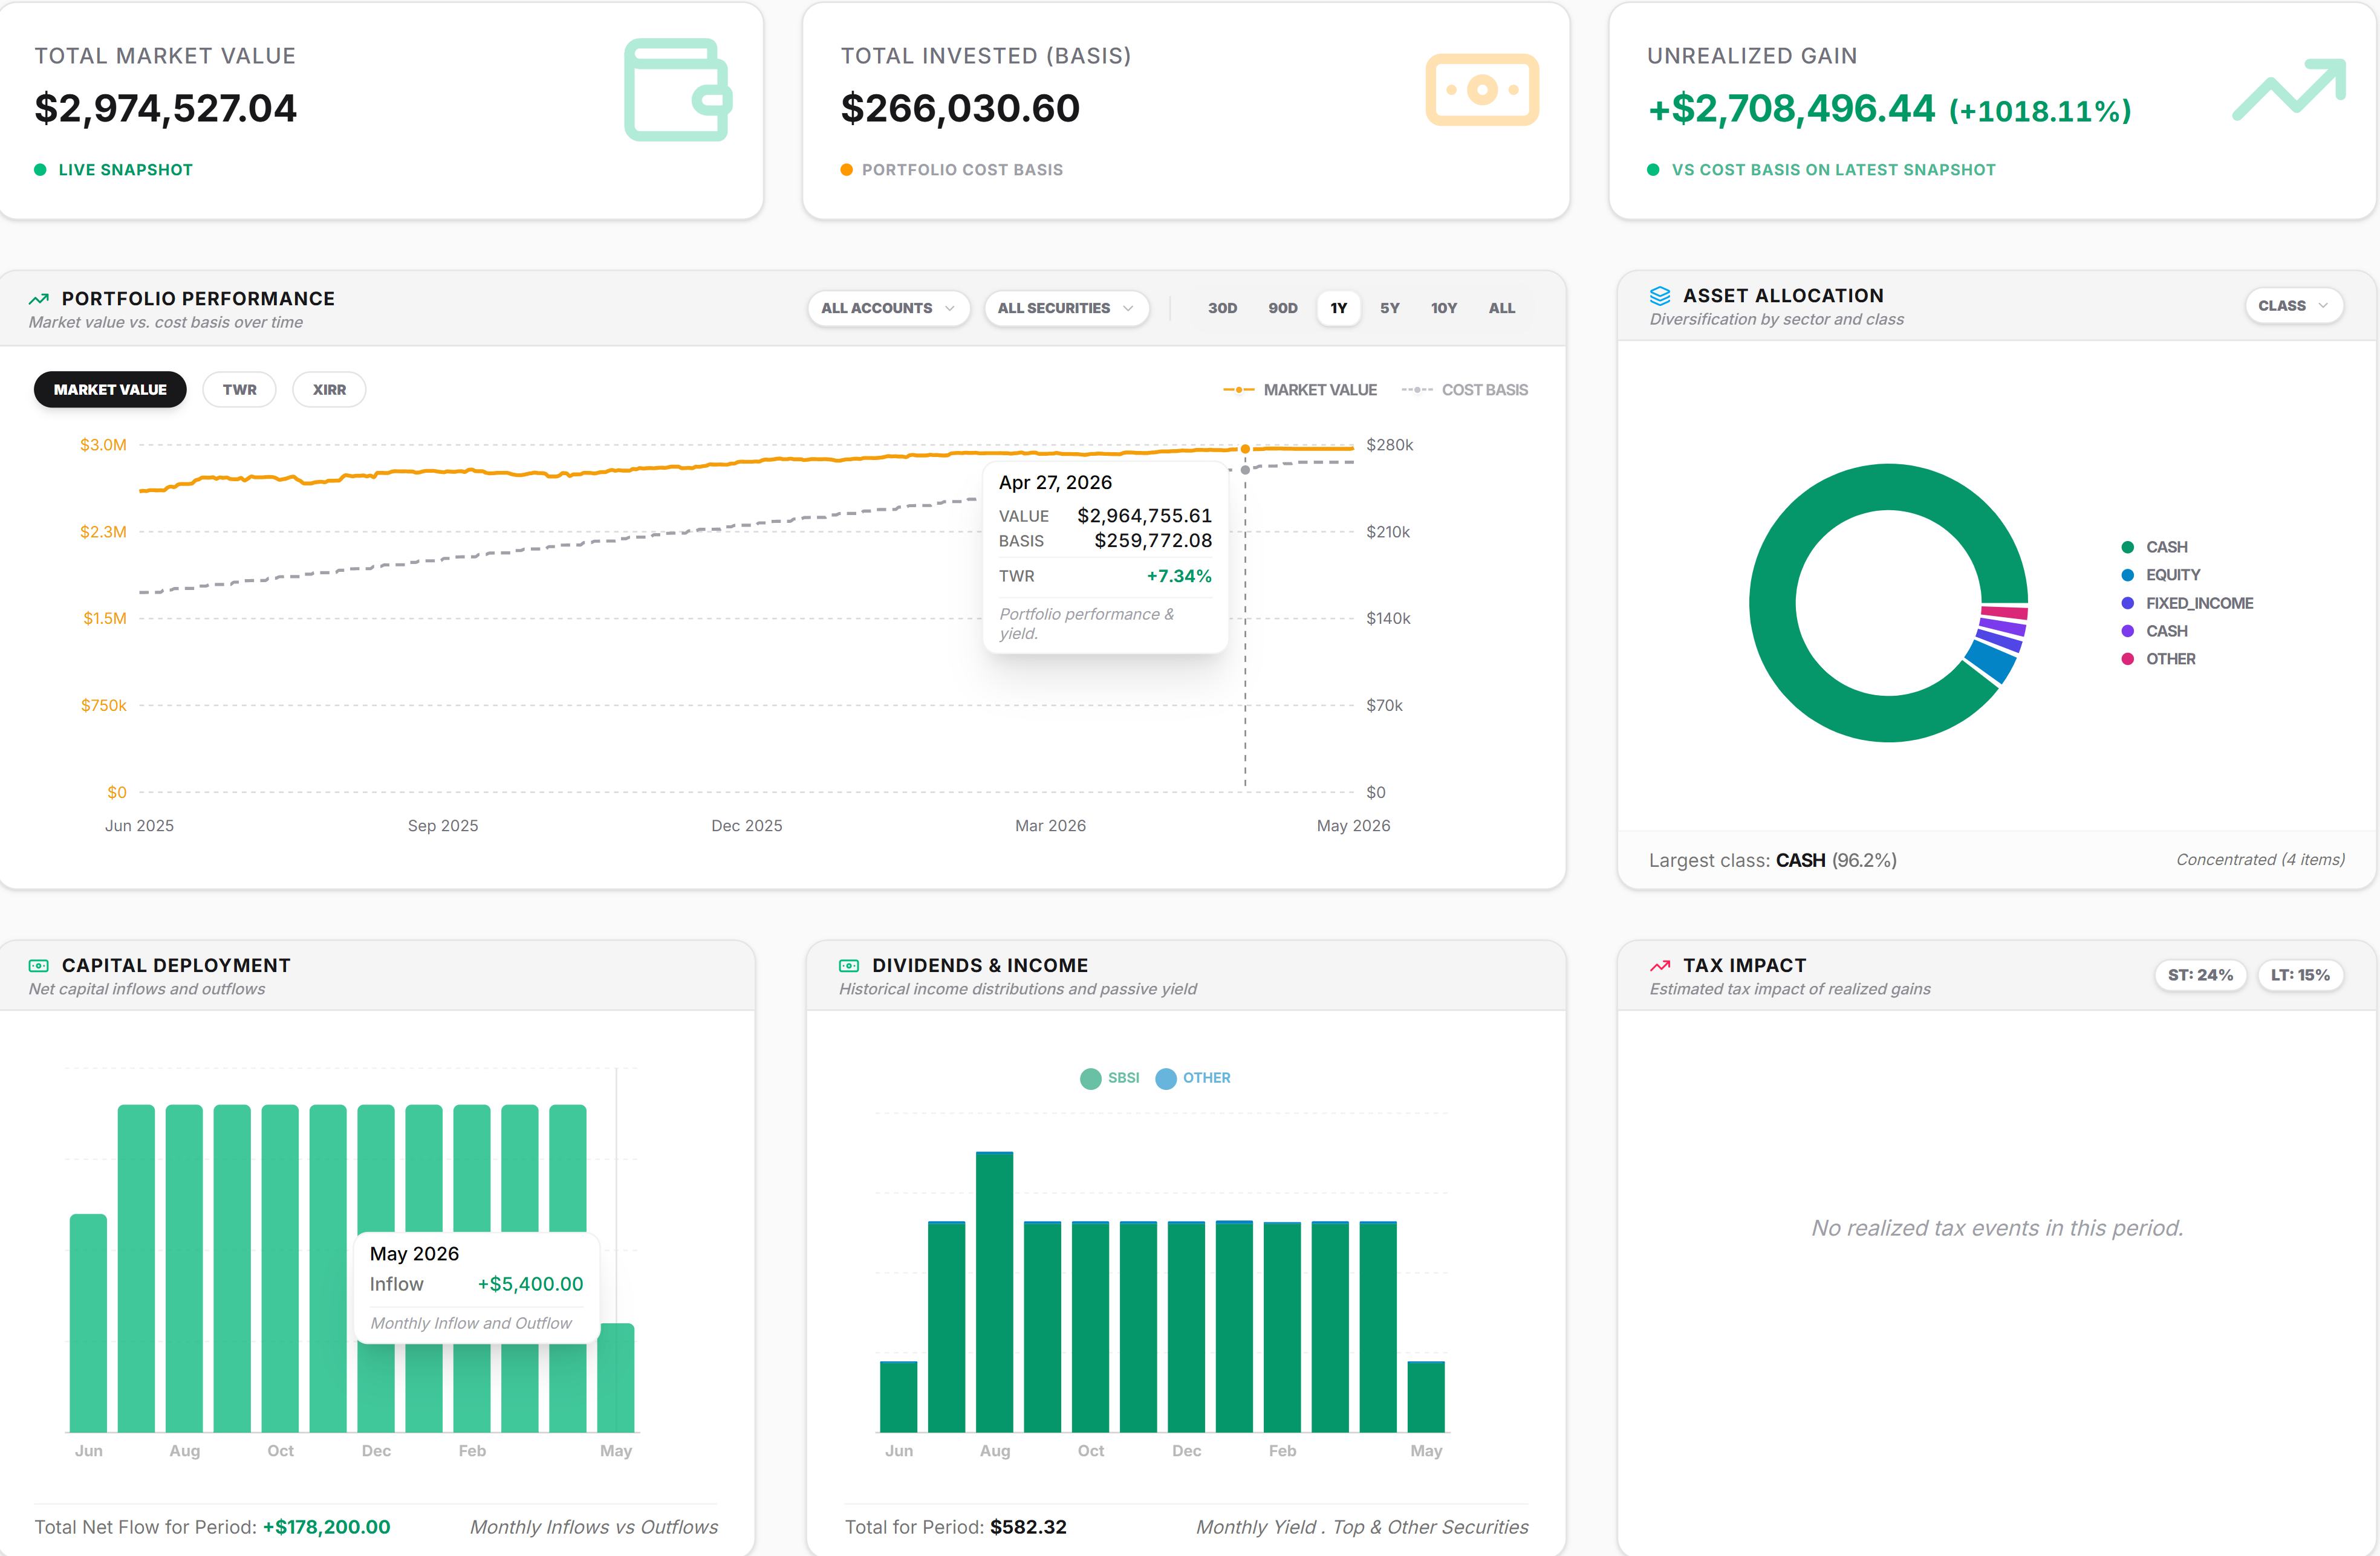The image size is (2380, 1556).
Task: Click the banknote icon next to Capital Deployment
Action: [x=39, y=966]
